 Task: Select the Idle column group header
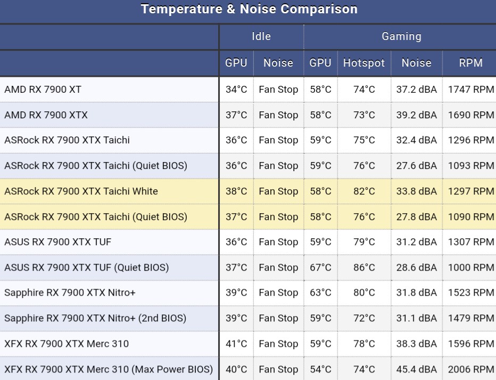point(261,36)
